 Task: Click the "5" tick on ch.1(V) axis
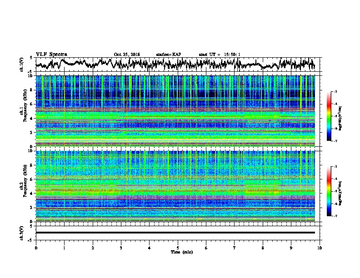[x=31, y=58]
